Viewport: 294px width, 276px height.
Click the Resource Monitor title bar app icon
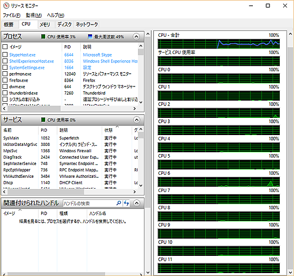pos(6,5)
